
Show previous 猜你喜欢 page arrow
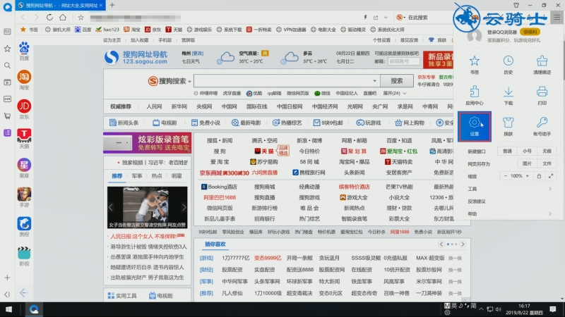441,244
